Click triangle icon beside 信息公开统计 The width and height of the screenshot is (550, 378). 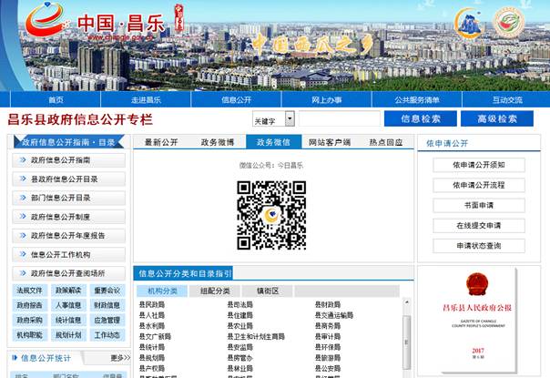click(15, 359)
